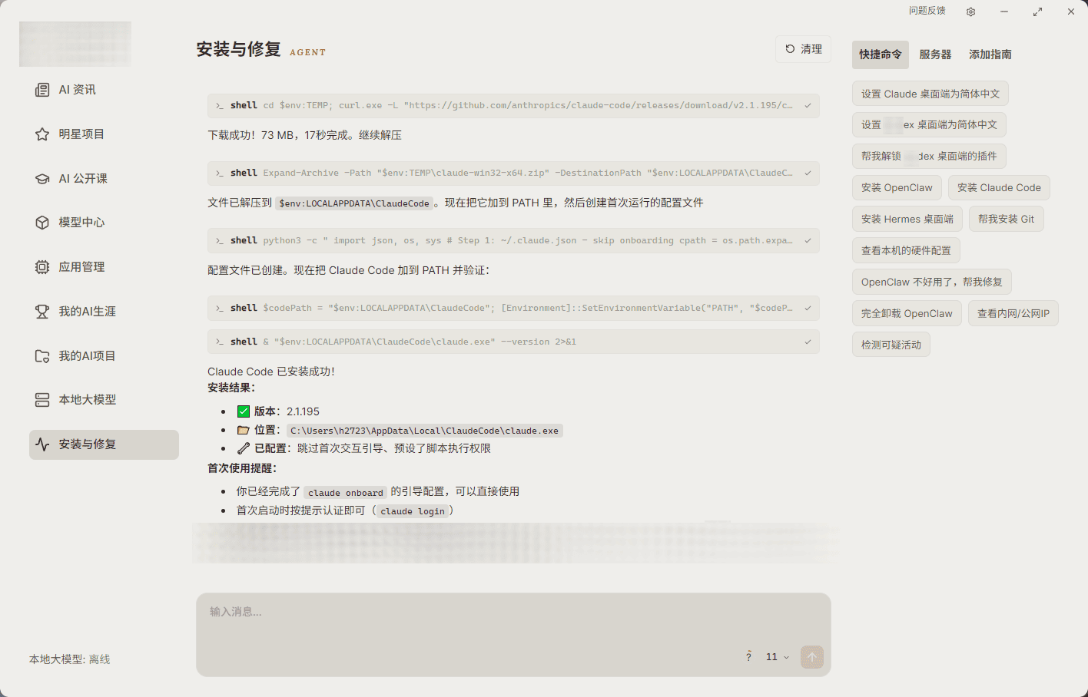
Task: Click the claude.exe path code text
Action: pos(425,431)
